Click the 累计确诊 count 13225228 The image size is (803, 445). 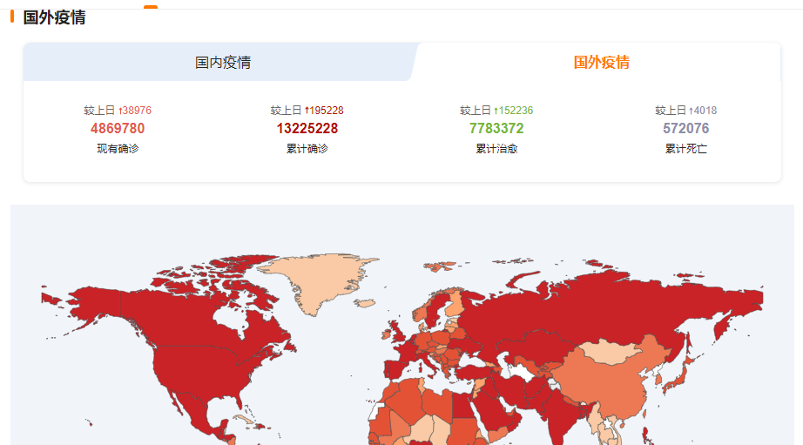tap(307, 129)
